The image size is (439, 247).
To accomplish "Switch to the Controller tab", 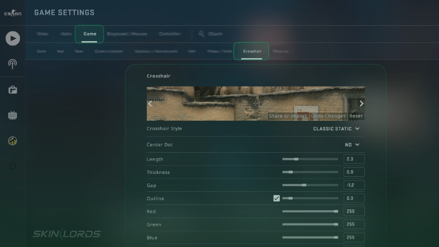I will 170,34.
